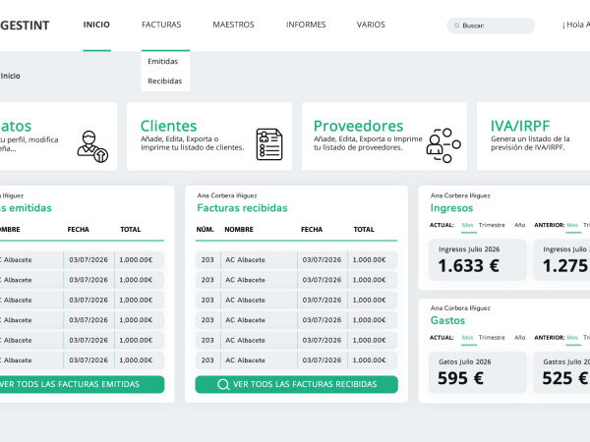Select Gastos ACTUAL Mes tab

[468, 338]
